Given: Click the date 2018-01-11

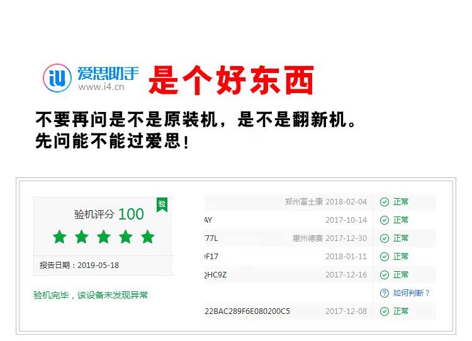Looking at the screenshot, I should (x=346, y=257).
